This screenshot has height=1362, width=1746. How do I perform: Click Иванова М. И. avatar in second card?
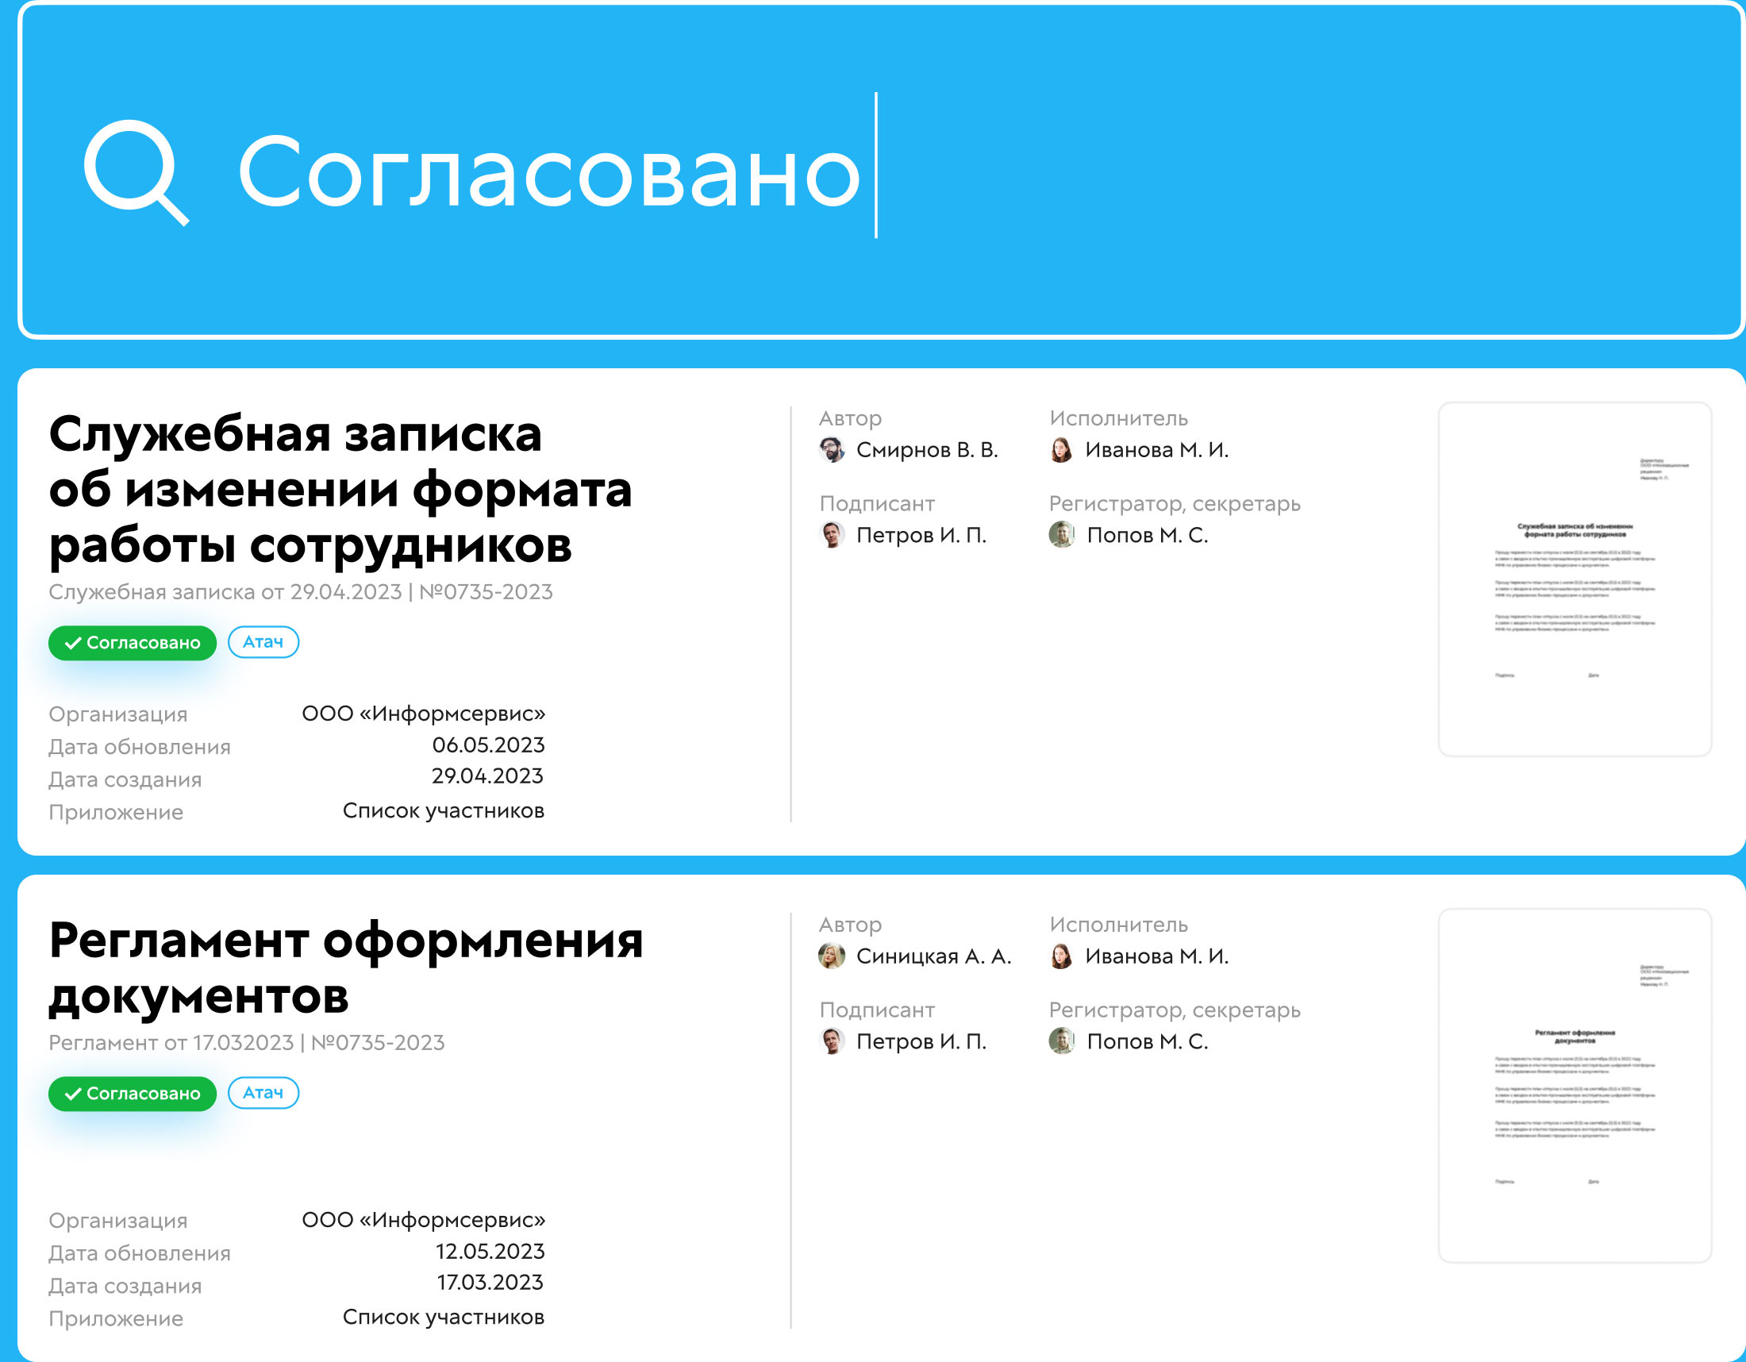pyautogui.click(x=1061, y=956)
